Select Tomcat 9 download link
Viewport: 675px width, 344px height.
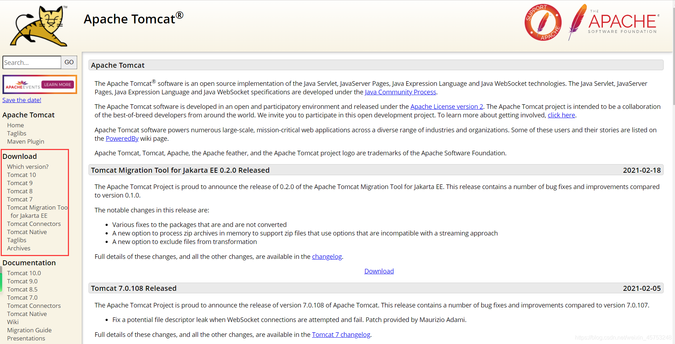(x=20, y=183)
